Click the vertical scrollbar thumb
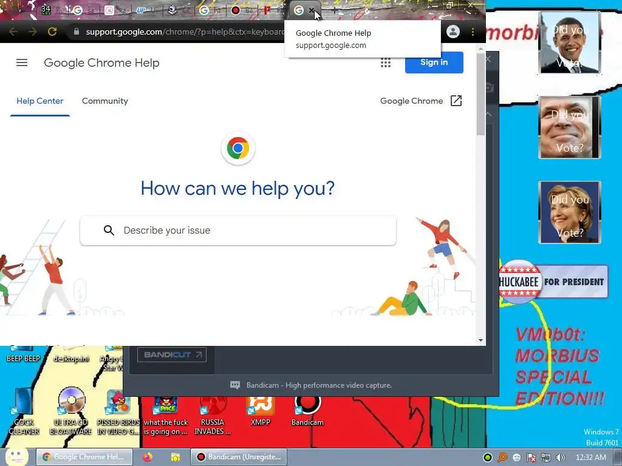This screenshot has width=622, height=466. pyautogui.click(x=481, y=94)
